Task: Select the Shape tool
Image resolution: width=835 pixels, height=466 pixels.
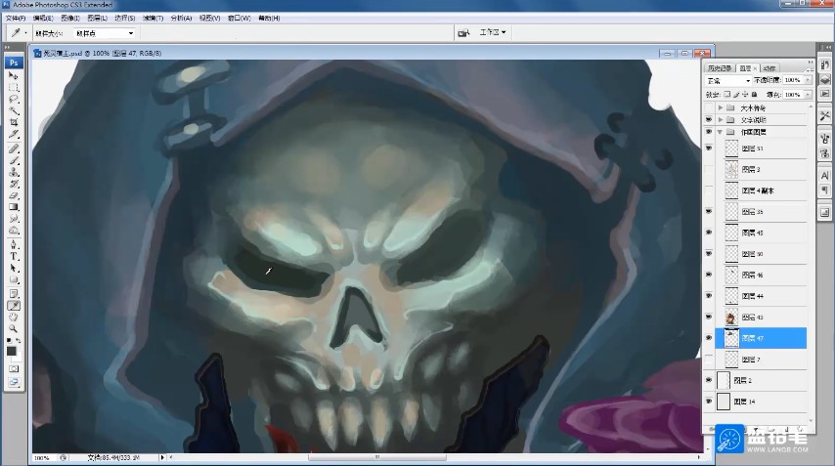Action: click(x=14, y=279)
